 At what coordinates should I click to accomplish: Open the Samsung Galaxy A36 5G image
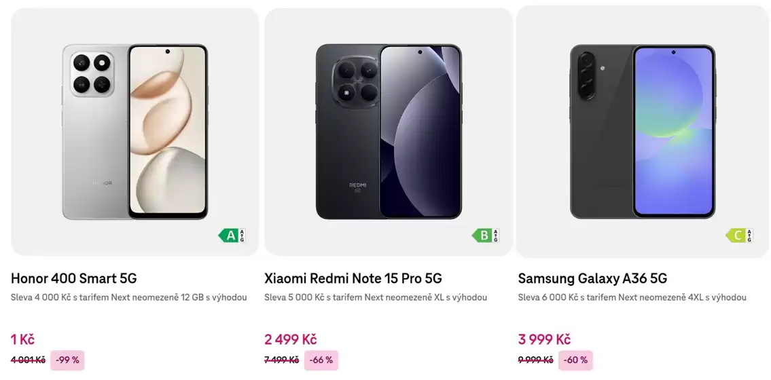(642, 132)
